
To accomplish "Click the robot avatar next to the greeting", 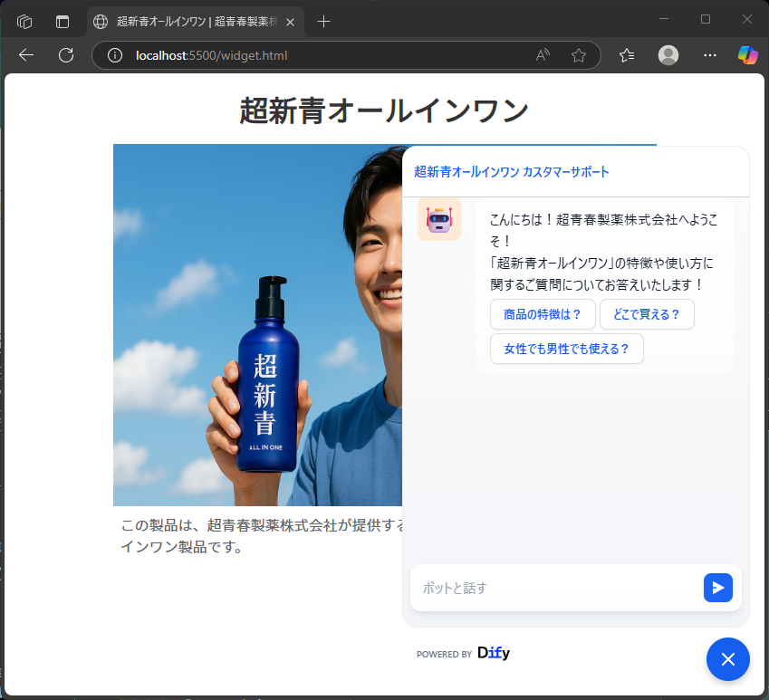I will pos(438,219).
